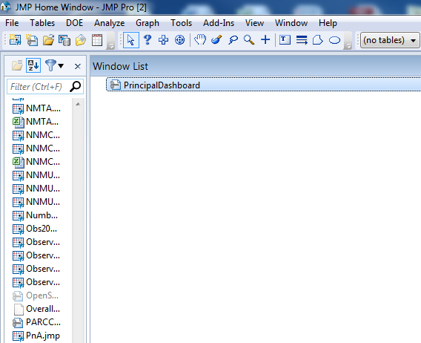This screenshot has height=343, width=421.
Task: Toggle alphabetical sort of recent files
Action: pyautogui.click(x=33, y=65)
